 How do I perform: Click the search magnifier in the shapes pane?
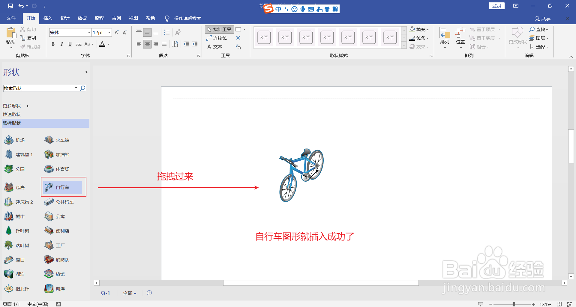(x=82, y=88)
